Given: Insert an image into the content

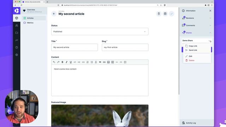Looking at the screenshot, I should coord(108,62).
